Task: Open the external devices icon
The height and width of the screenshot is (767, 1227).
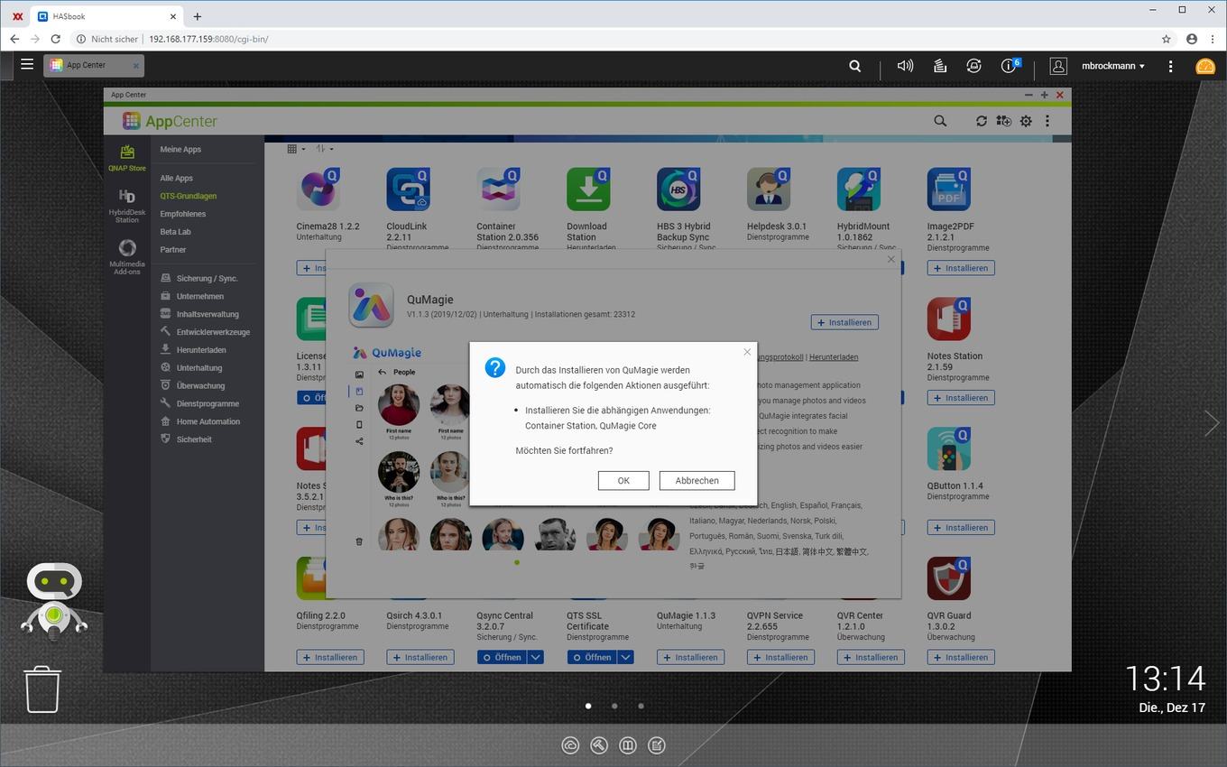Action: click(973, 66)
